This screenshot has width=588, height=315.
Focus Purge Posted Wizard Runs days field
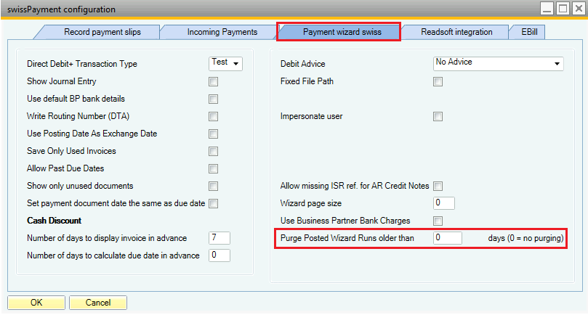tap(448, 238)
